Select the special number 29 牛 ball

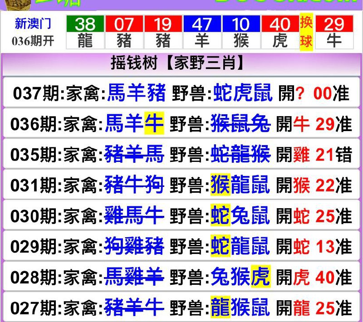click(x=334, y=32)
